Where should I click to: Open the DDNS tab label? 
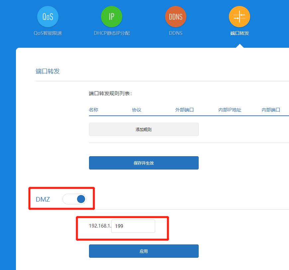pyautogui.click(x=176, y=33)
